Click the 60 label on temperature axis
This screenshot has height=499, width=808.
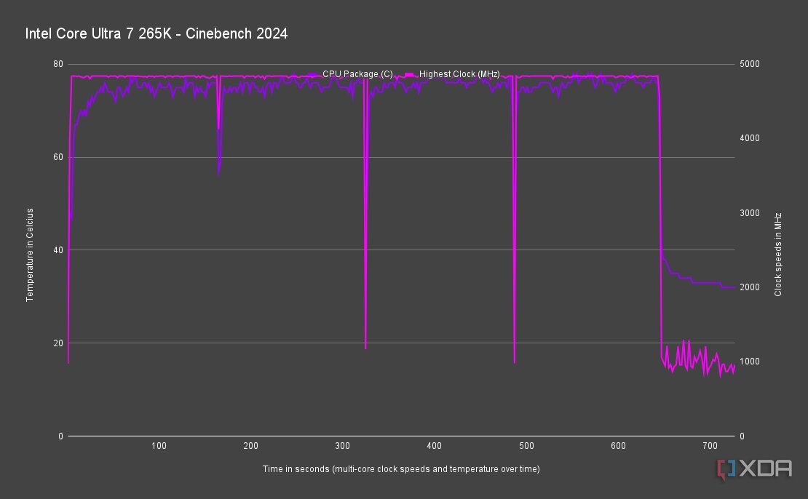[x=58, y=157]
